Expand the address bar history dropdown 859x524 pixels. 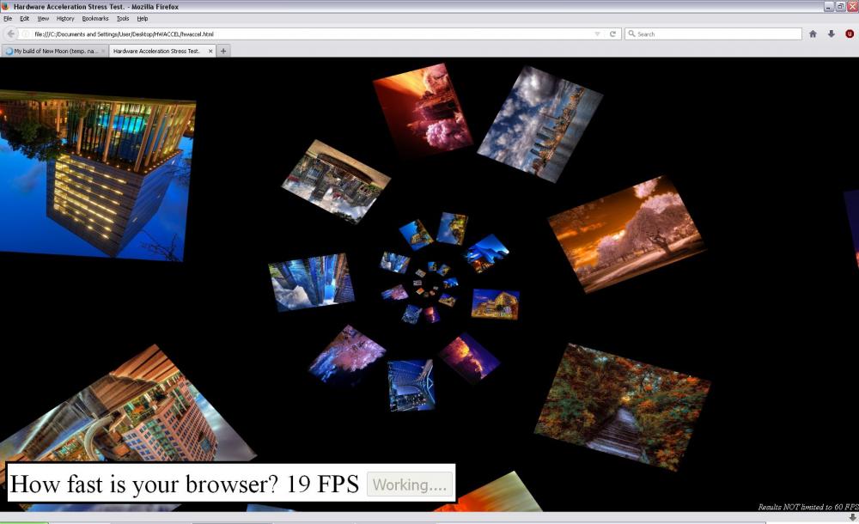[x=598, y=34]
